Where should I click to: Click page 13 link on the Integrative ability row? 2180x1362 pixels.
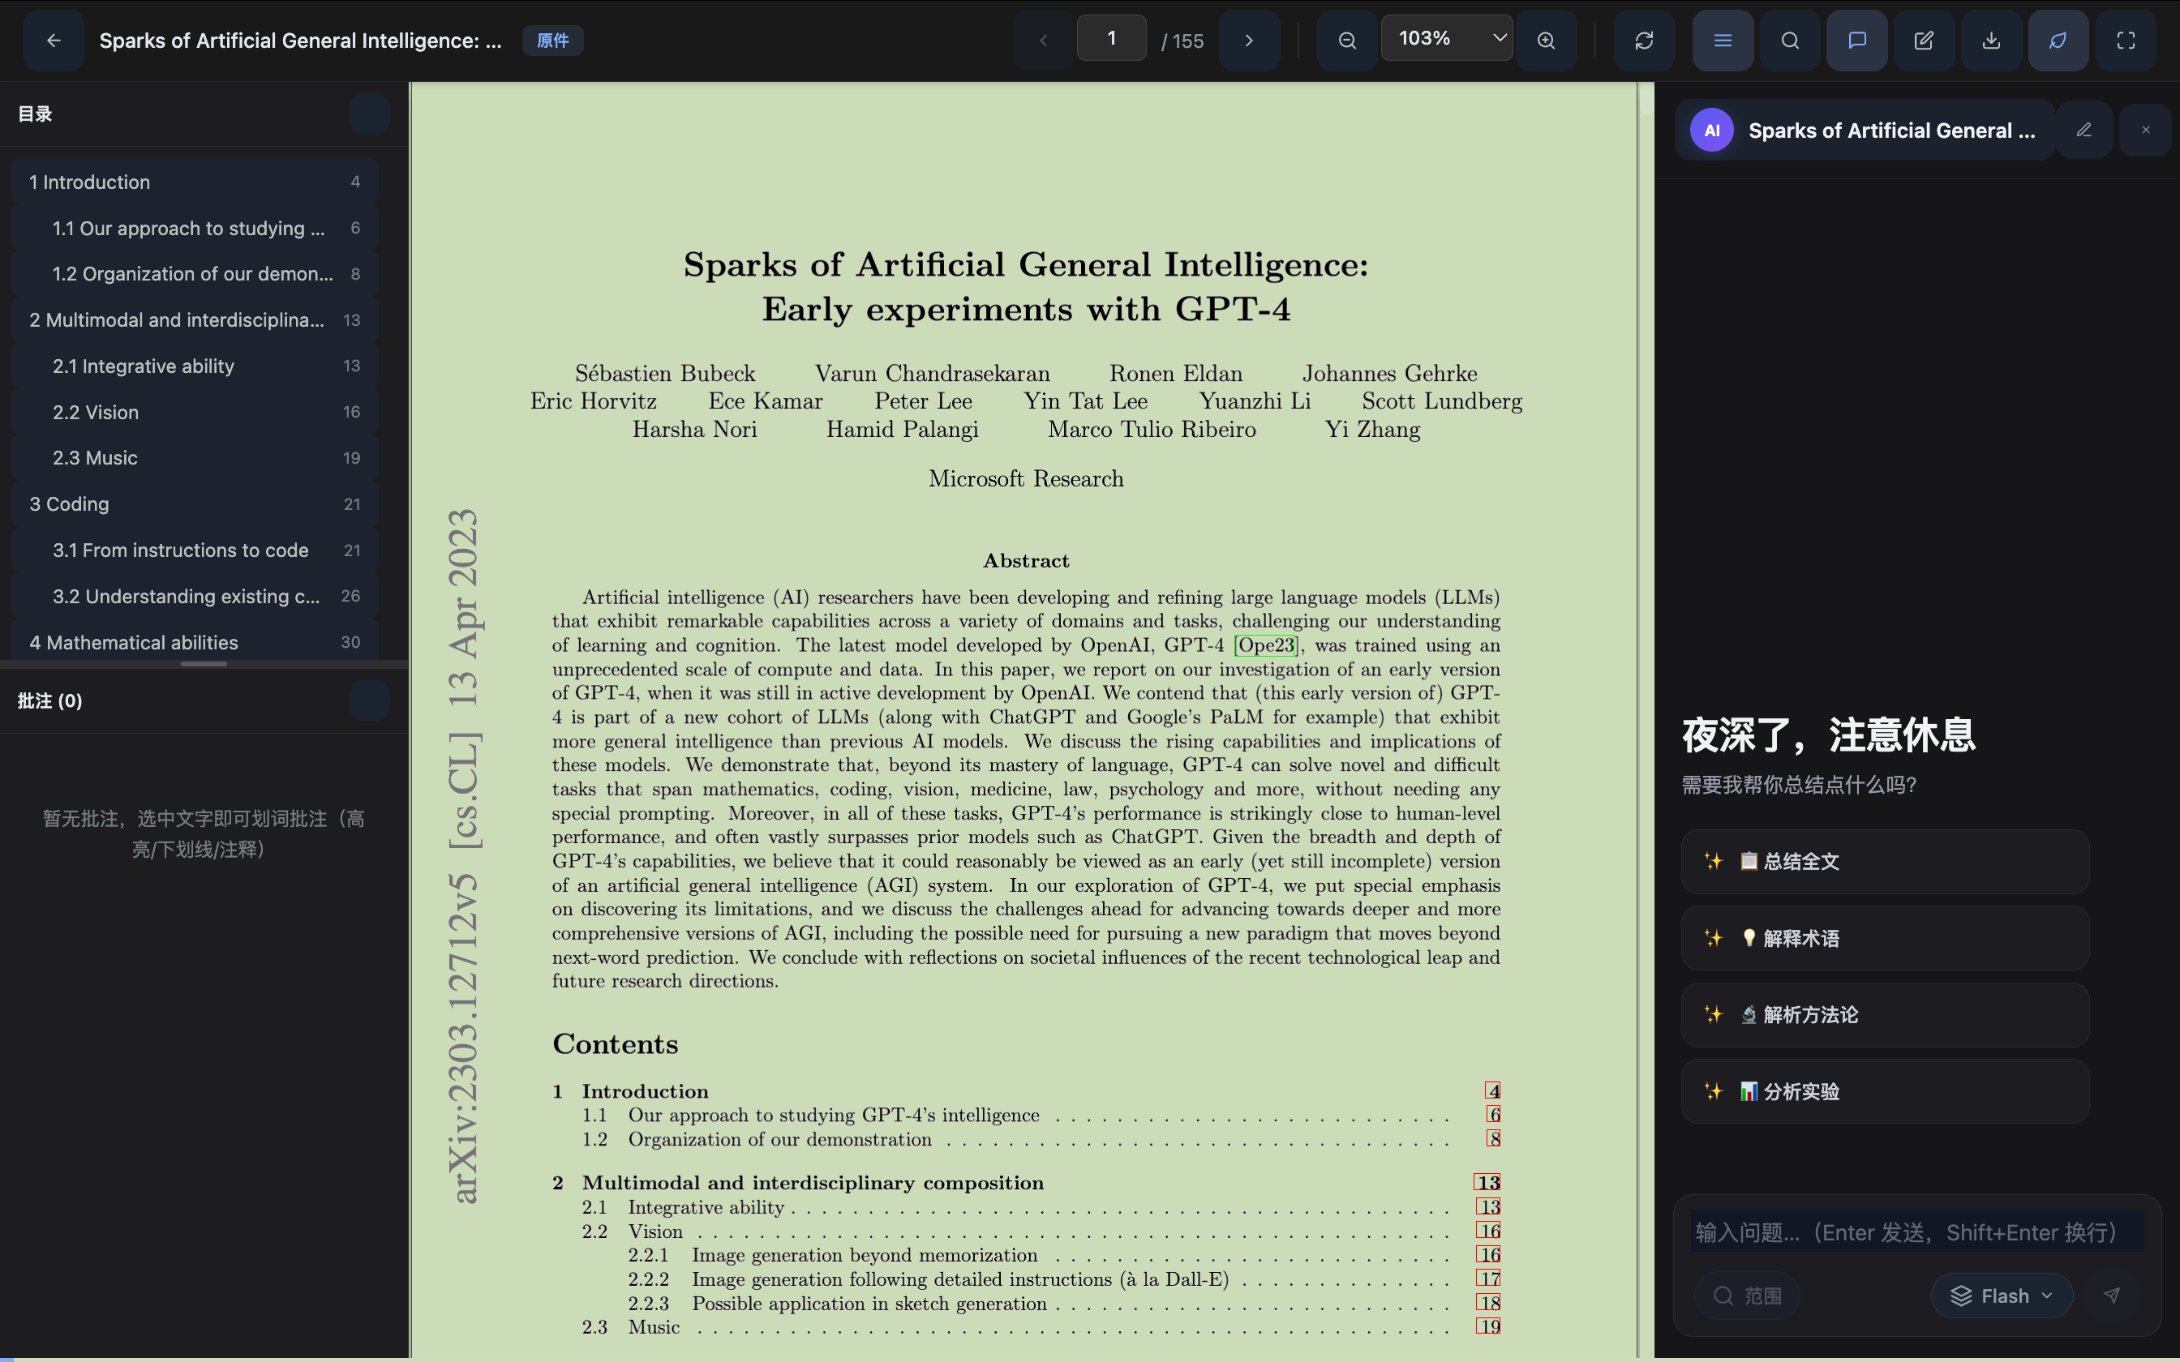(x=1488, y=1207)
